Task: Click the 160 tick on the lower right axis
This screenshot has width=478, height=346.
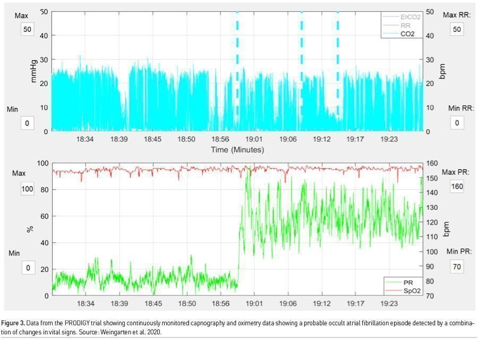Action: click(x=432, y=163)
